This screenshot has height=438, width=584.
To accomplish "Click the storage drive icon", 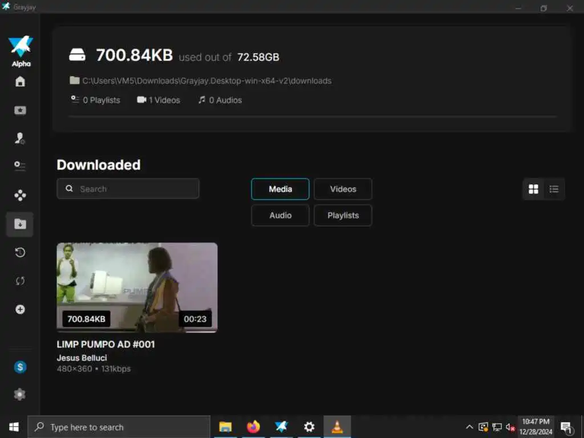I will pyautogui.click(x=77, y=55).
